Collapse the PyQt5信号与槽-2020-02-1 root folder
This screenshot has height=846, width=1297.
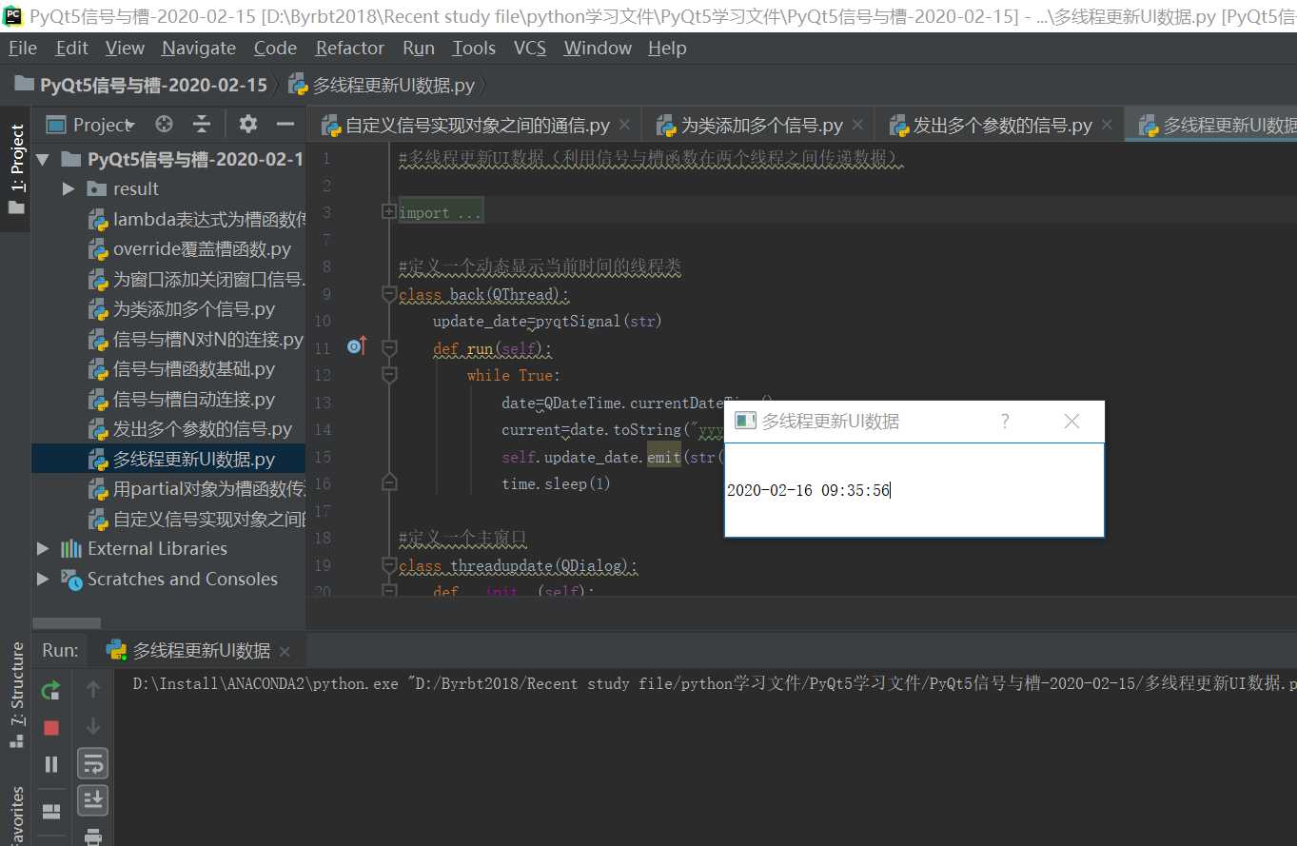click(42, 159)
